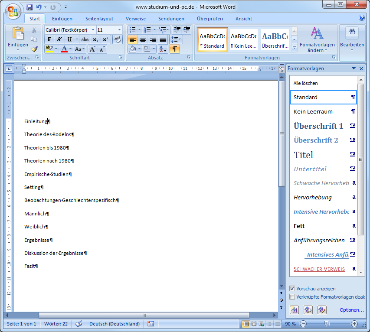
Task: Click the Deutsch (Deutschland) language indicator
Action: (115, 324)
